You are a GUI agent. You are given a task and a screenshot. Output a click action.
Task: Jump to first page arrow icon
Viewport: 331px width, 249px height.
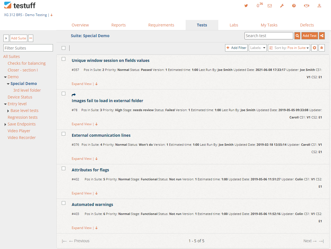(65, 241)
